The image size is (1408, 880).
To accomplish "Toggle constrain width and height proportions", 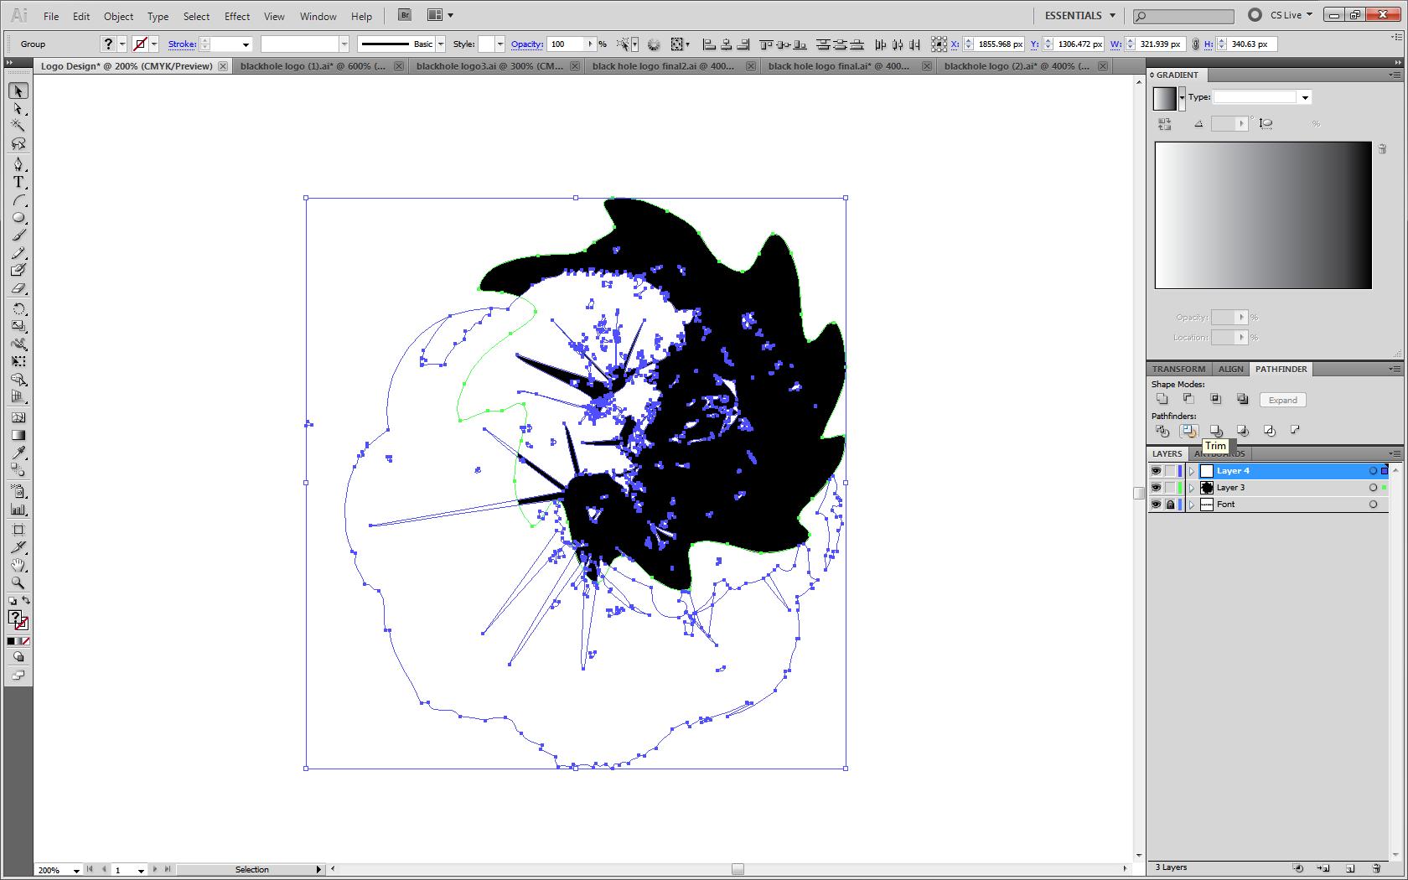I will [x=1196, y=44].
